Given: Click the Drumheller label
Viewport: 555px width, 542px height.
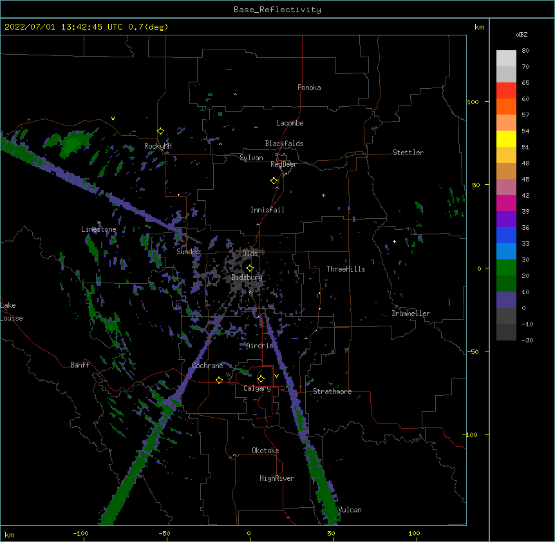Looking at the screenshot, I should pyautogui.click(x=411, y=313).
